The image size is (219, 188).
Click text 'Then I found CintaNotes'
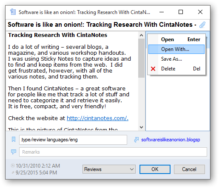pyautogui.click(x=41, y=89)
